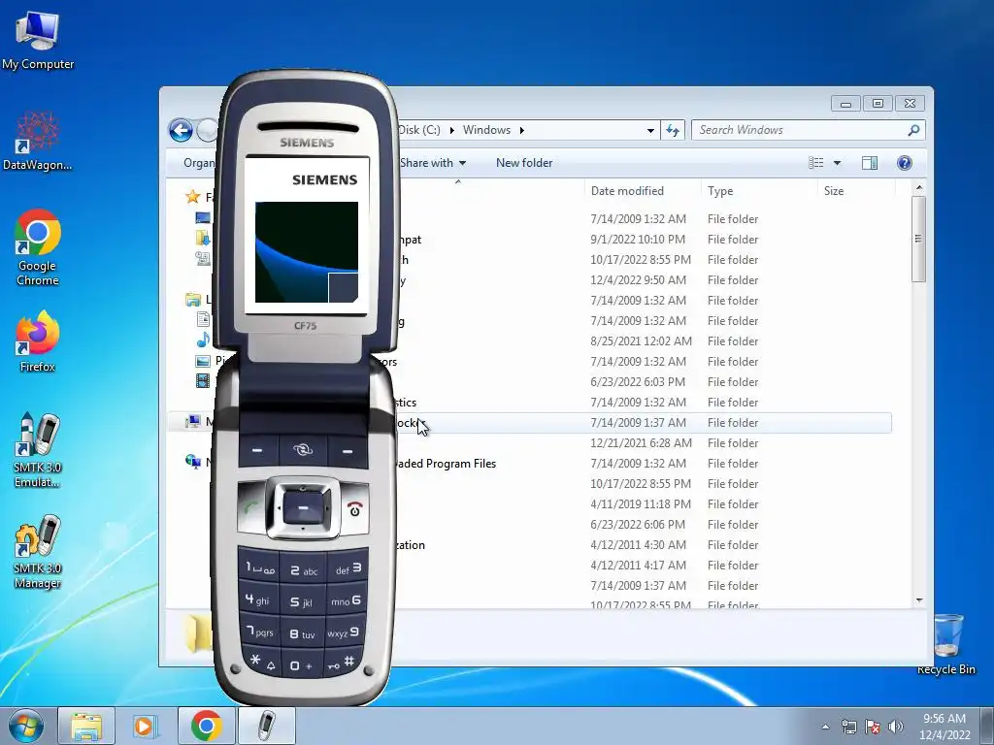Screen dimensions: 994x745
Task: Dial the 4 ghi key on phone keypad
Action: coord(258,599)
